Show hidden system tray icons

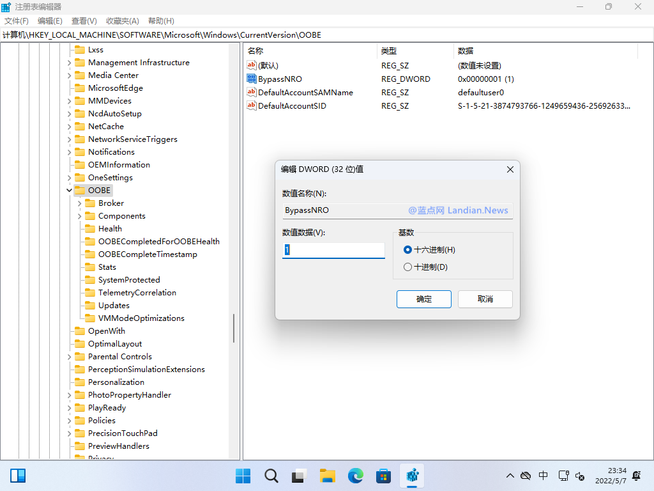coord(510,476)
